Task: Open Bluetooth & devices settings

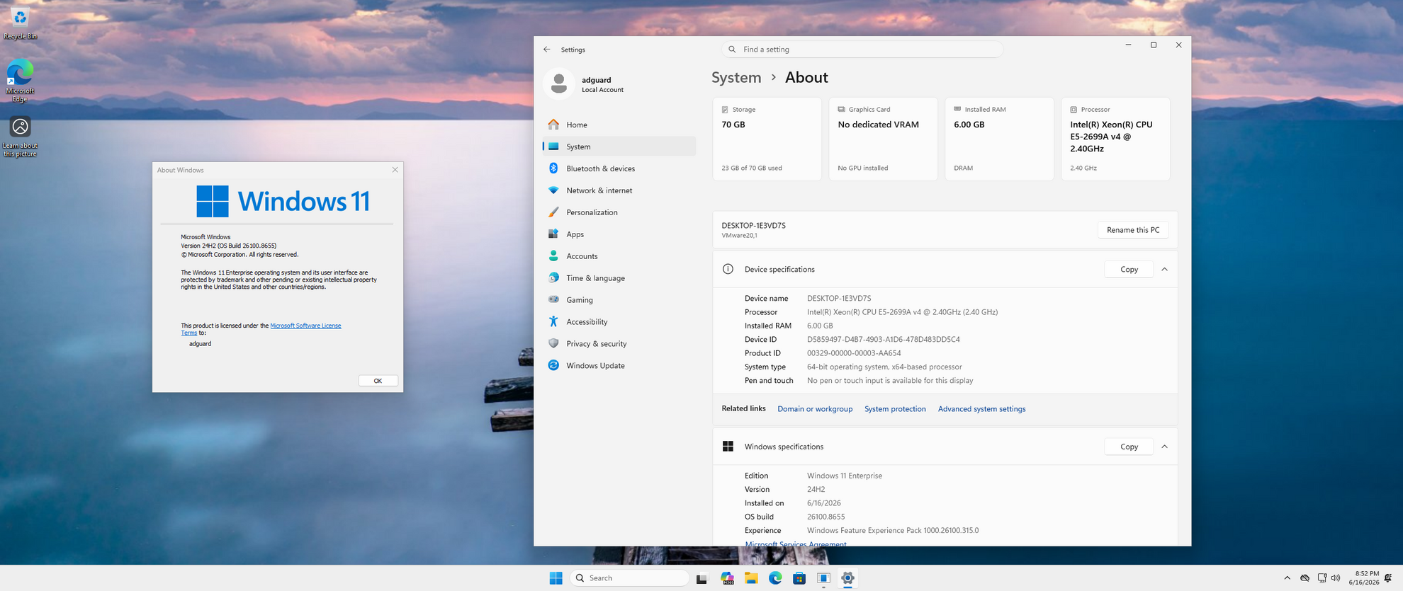Action: (619, 168)
